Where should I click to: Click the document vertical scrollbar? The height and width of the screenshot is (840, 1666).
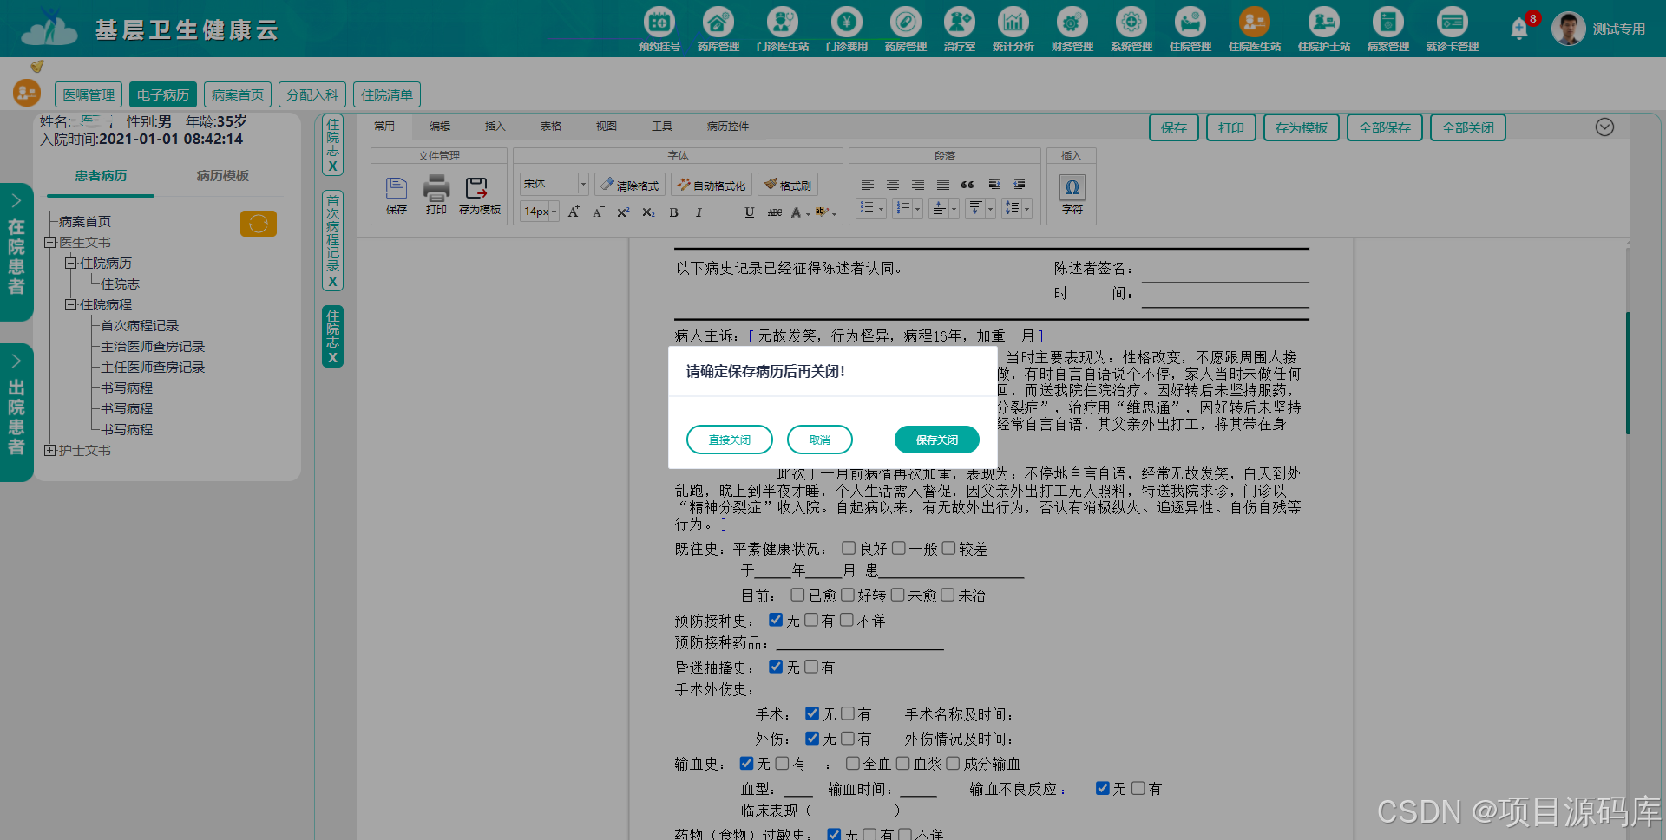click(1628, 373)
